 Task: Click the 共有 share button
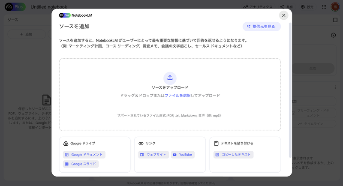(x=286, y=7)
